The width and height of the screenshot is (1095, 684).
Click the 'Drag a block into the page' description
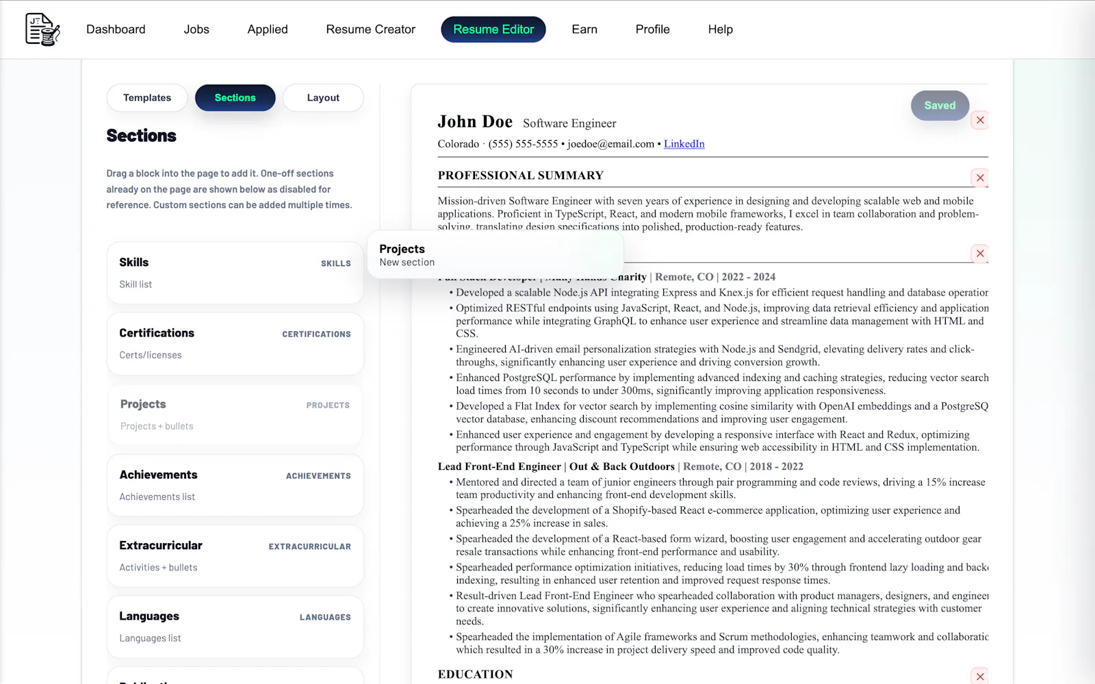(229, 189)
